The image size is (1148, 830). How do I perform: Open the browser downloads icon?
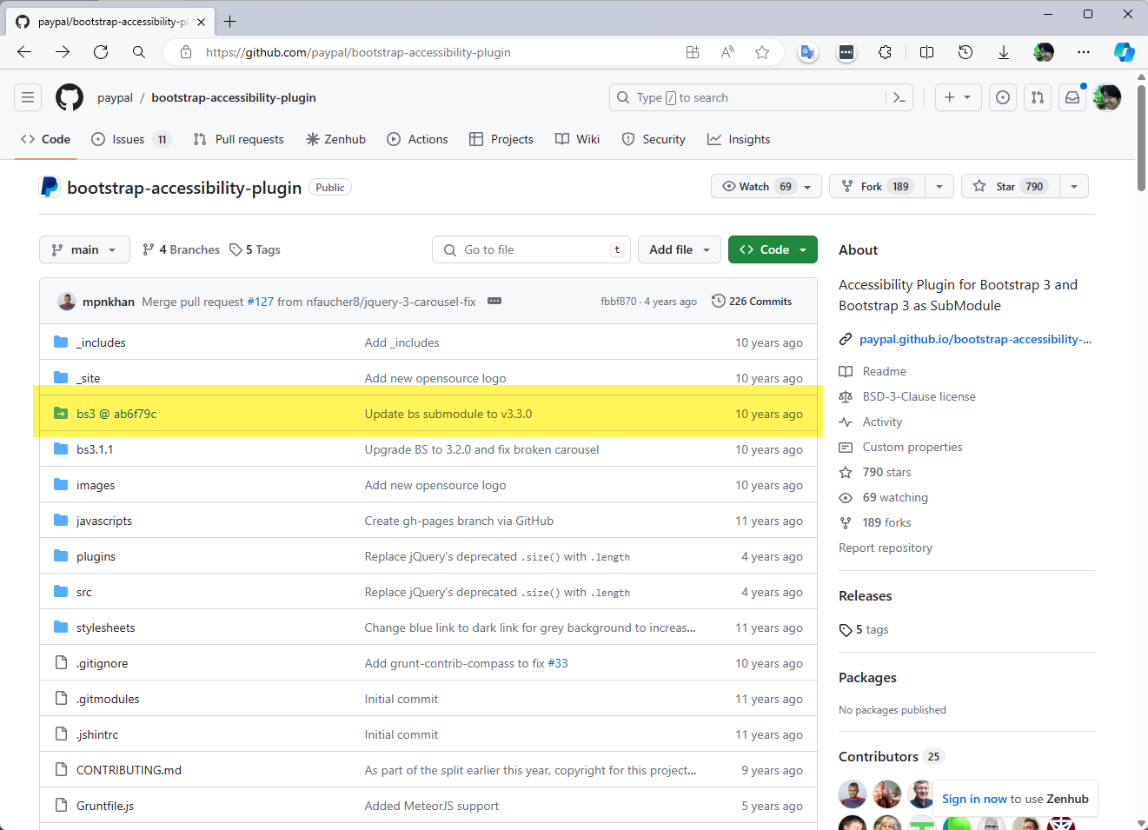coord(1003,52)
